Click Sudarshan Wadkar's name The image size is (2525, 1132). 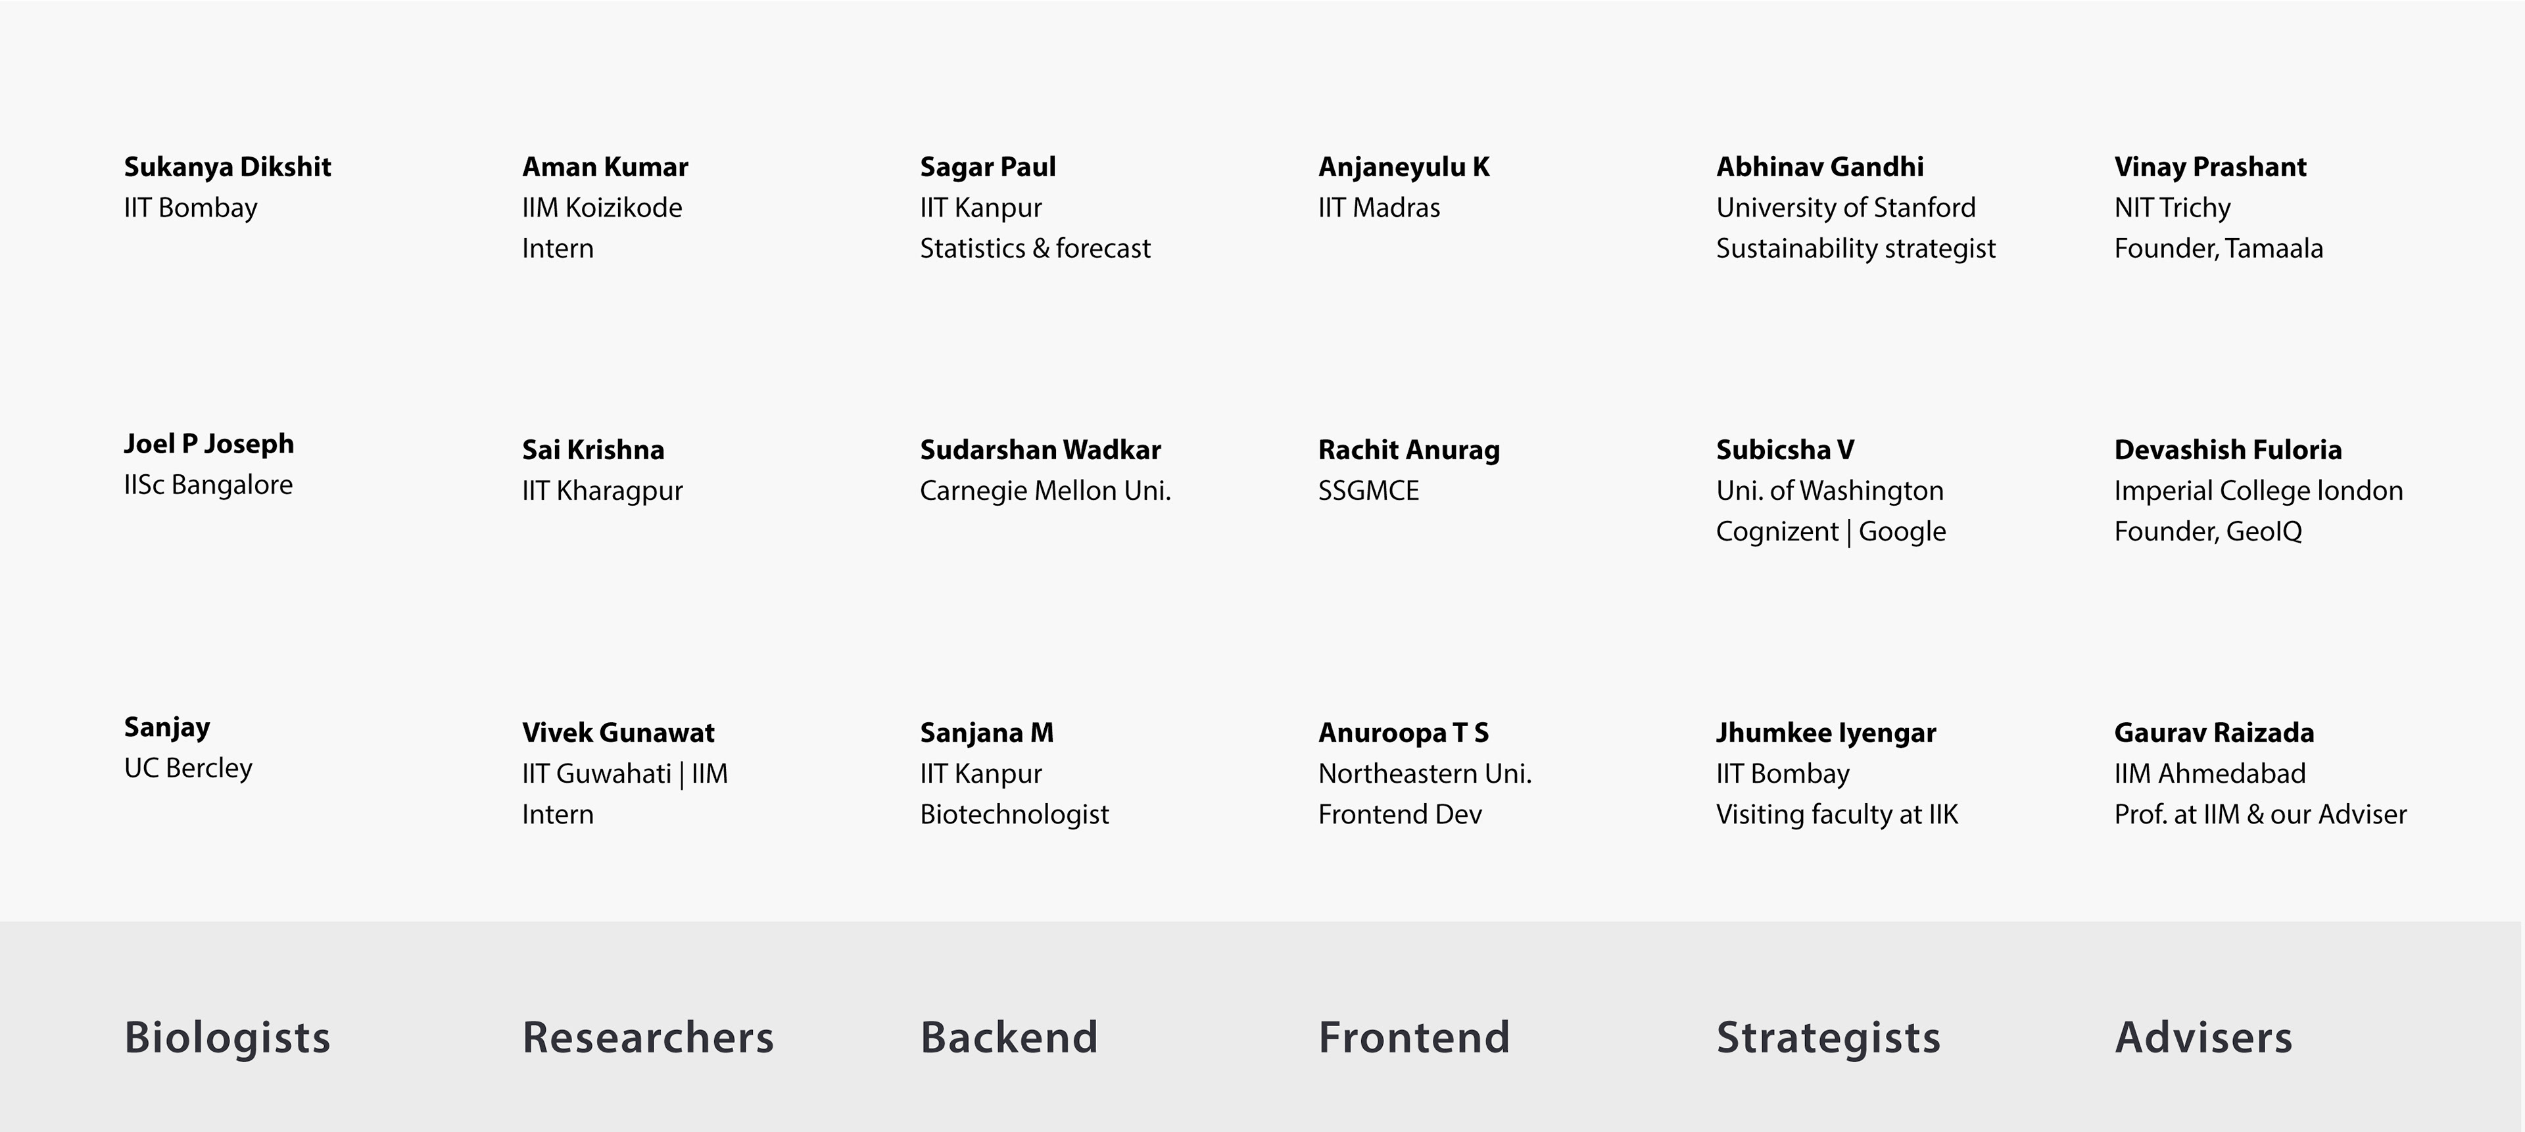[x=1040, y=450]
